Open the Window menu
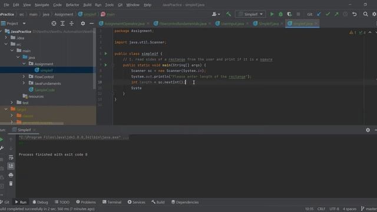Image resolution: width=377 pixels, height=212 pixels. tap(133, 5)
